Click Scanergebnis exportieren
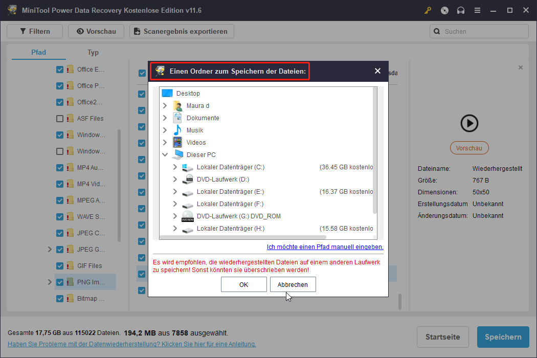Viewport: 537px width, 358px height. pos(182,31)
